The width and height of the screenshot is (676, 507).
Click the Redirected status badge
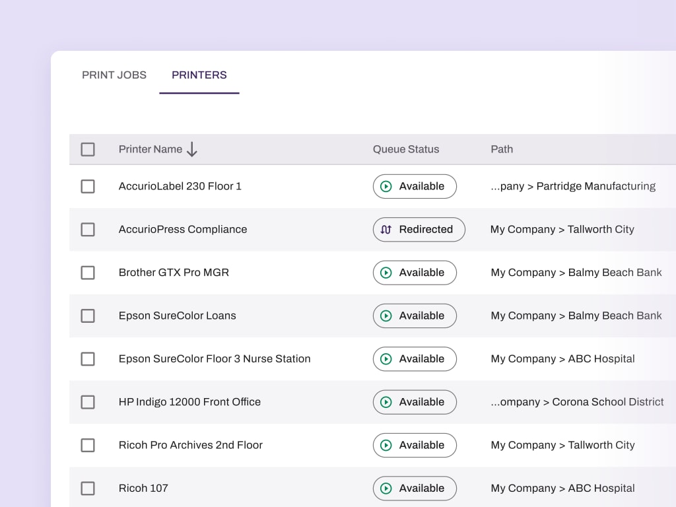(x=419, y=230)
